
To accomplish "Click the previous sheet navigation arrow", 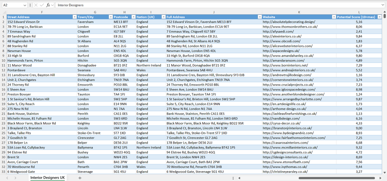I will tap(7, 178).
